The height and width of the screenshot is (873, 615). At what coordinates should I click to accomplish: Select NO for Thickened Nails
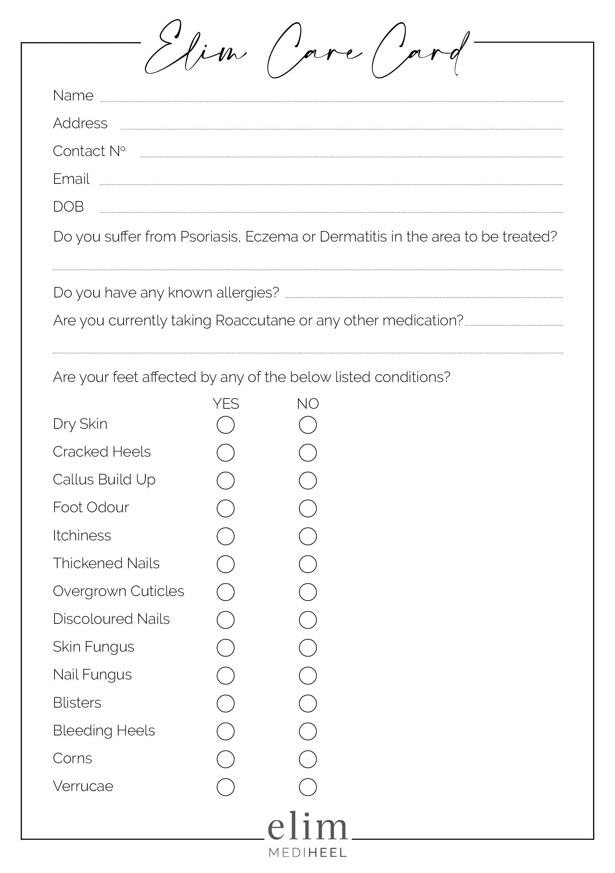(307, 564)
